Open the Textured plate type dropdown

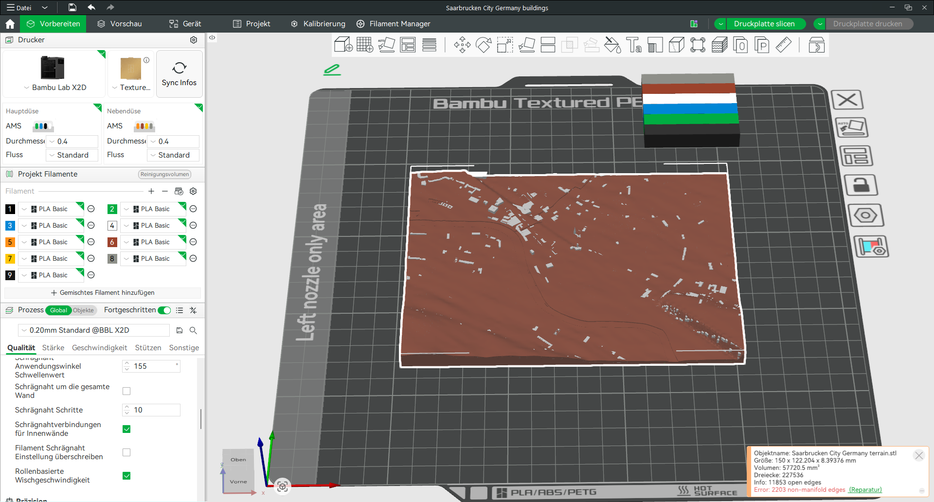131,88
